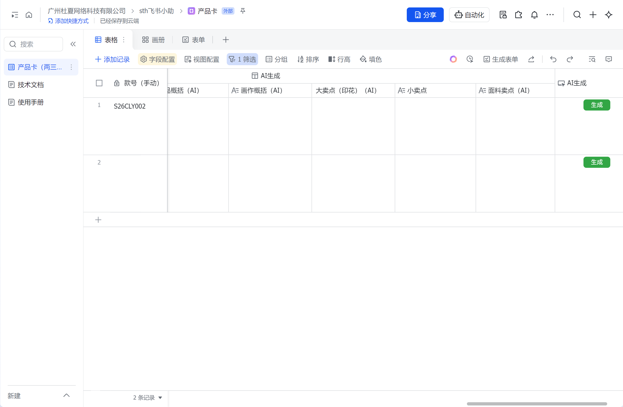623x407 pixels.
Task: Click the extensions puzzle icon
Action: pos(518,15)
